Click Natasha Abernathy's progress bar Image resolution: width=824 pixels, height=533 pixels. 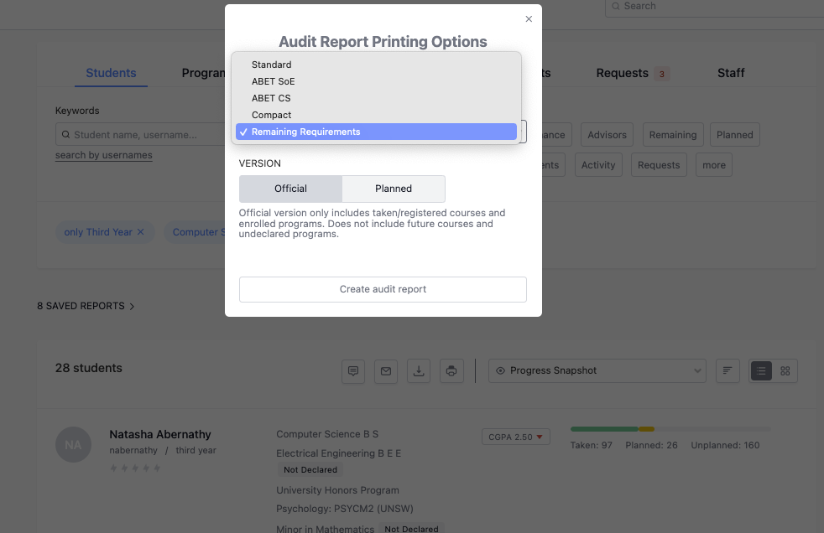point(670,429)
